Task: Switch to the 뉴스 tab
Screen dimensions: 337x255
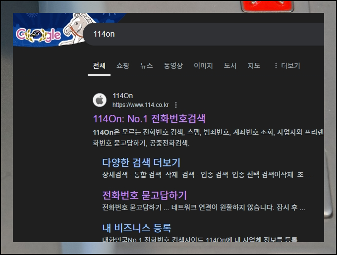Action: click(x=146, y=66)
